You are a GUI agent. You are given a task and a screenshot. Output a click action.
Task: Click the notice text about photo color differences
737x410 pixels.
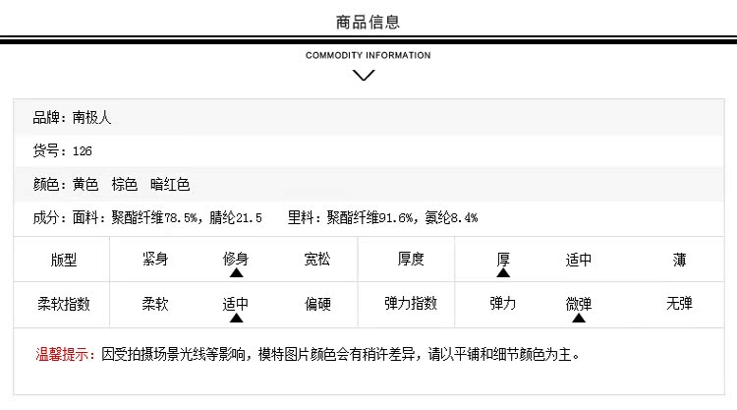tap(340, 355)
